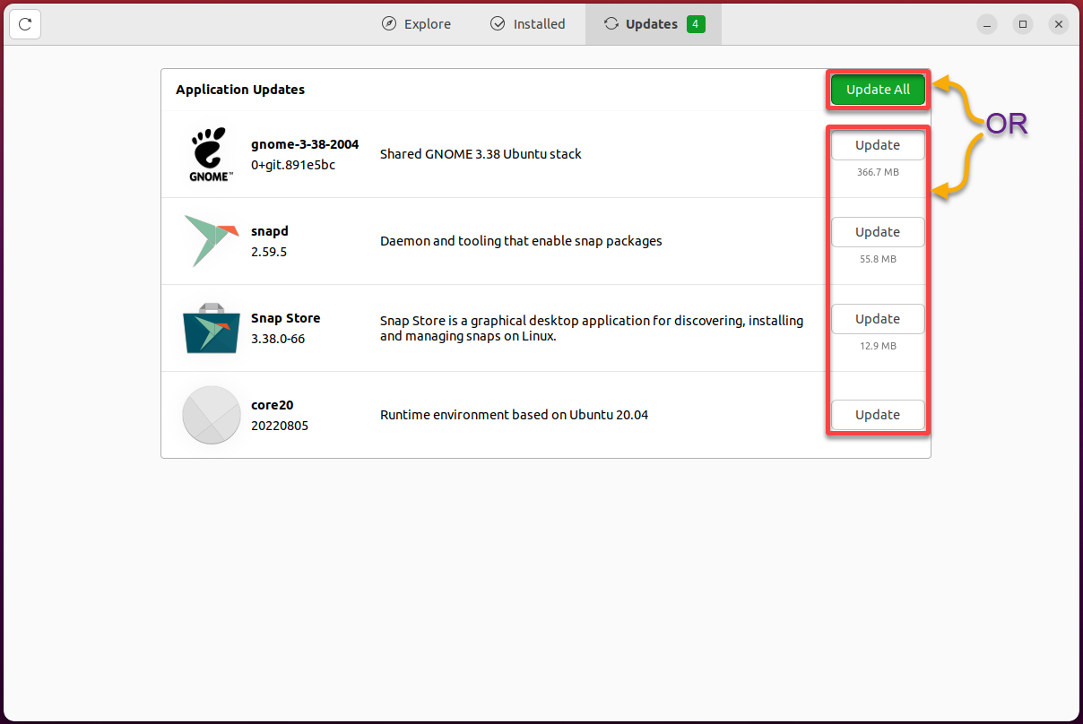Switch to the Installed tab
Screen dimensions: 1083x724
[528, 24]
